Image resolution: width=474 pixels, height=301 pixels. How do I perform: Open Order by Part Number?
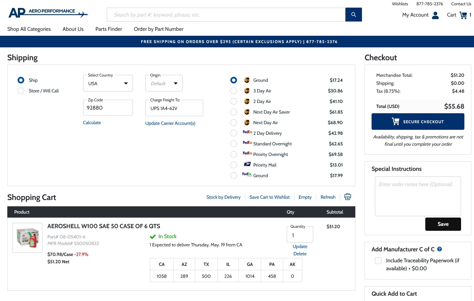(159, 29)
